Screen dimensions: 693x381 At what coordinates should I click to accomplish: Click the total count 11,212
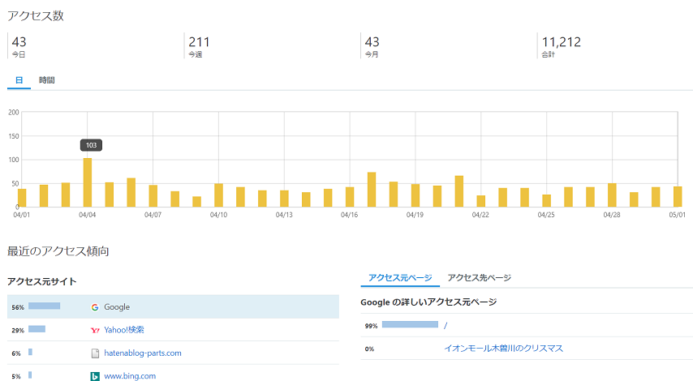(562, 42)
